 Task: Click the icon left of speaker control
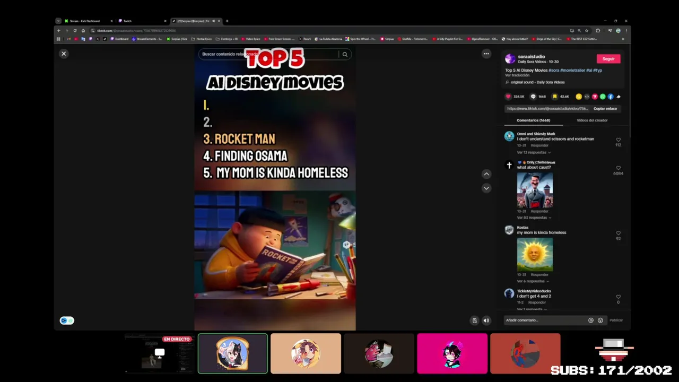(x=475, y=320)
